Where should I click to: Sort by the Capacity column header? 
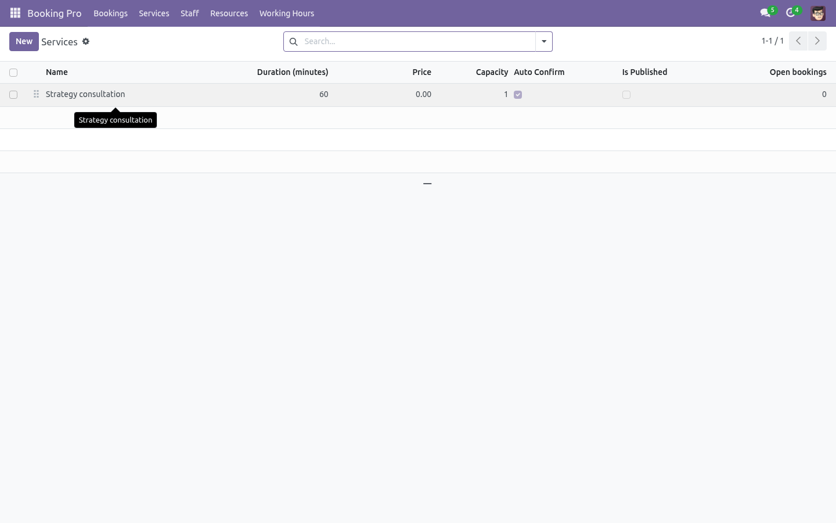[492, 72]
